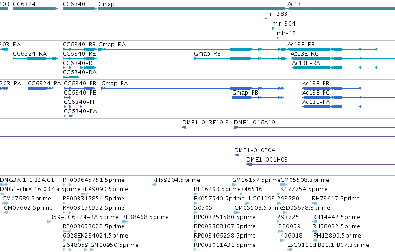This screenshot has height=252, width=395.
Task: Click the CG6324-RA transcript label
Action: click(x=30, y=54)
